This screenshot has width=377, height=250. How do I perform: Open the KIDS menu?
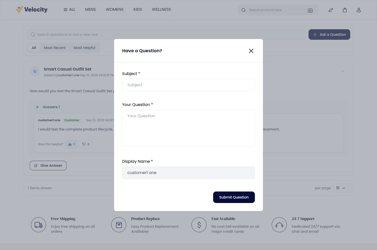point(138,9)
